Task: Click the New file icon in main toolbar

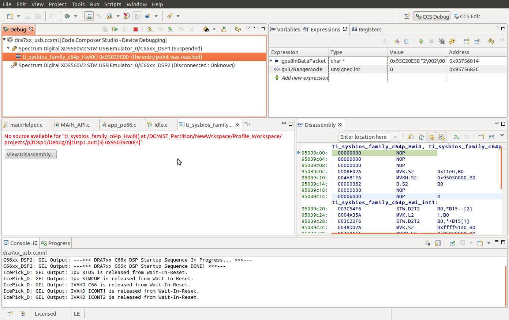Action: 10,16
